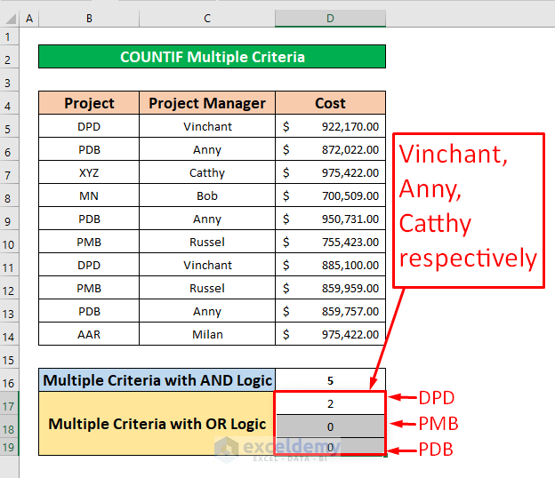Select the OR logic result cell showing 2
Screen dimensions: 555x478
330,403
